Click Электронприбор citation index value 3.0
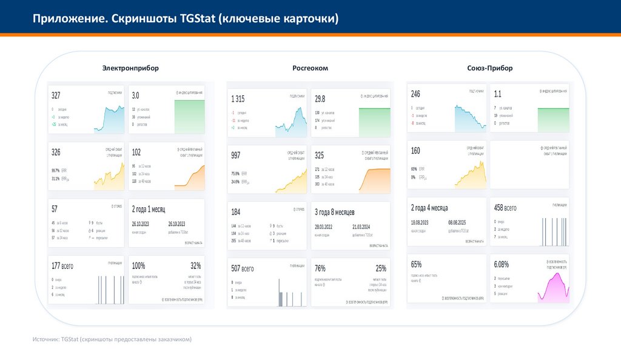The image size is (621, 349). pyautogui.click(x=135, y=95)
